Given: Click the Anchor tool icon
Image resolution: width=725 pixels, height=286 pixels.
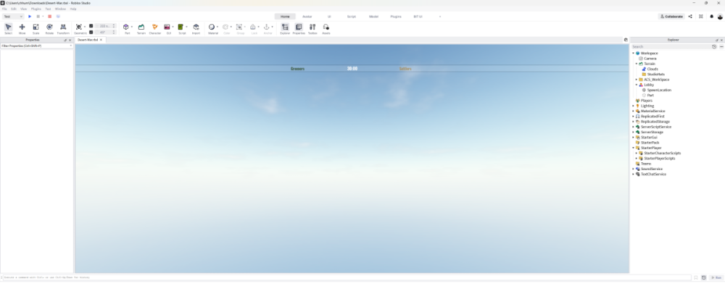Looking at the screenshot, I should (266, 27).
